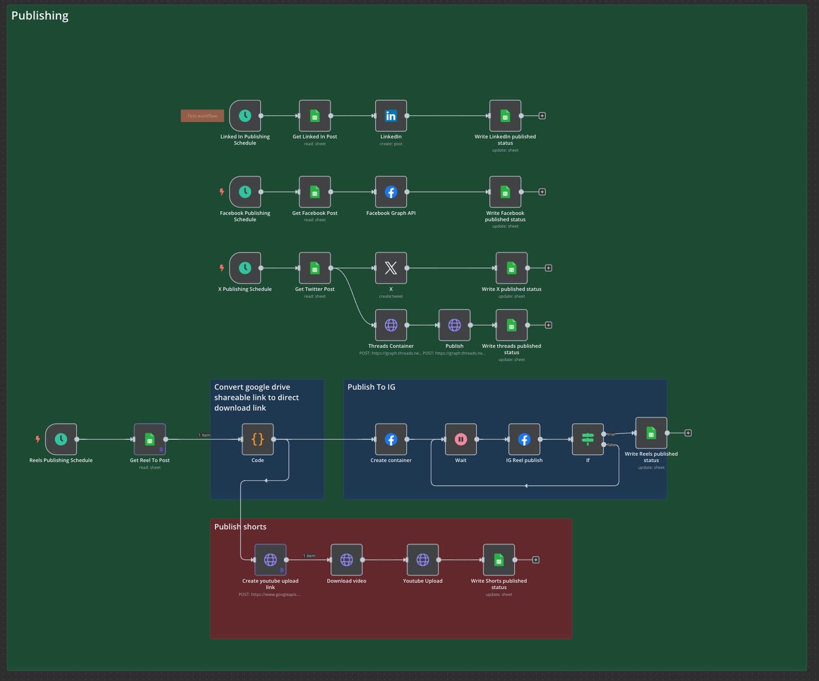Screen dimensions: 819x681
Task: Click the Facebook Graph API node
Action: point(391,192)
